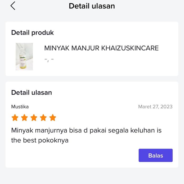Open the Minyak Manjur product thumbnail

(x=24, y=57)
